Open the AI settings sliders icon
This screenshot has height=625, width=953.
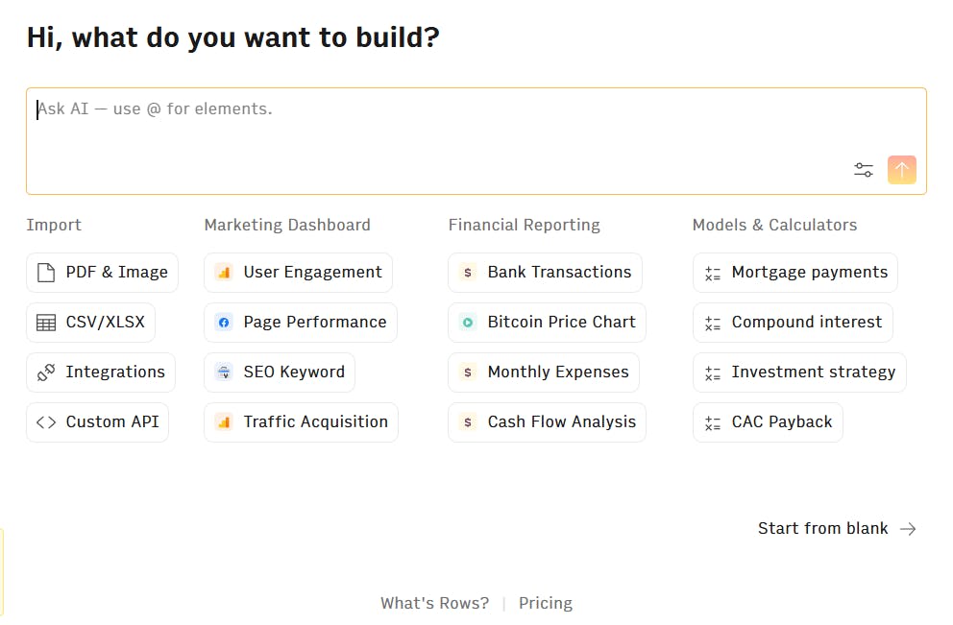click(x=863, y=170)
